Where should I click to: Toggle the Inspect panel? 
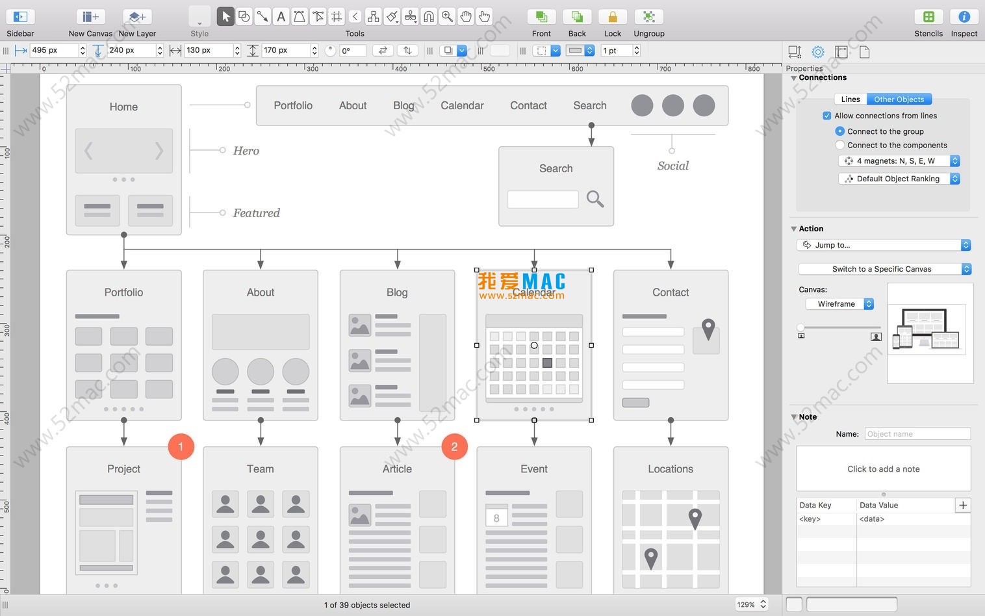(x=964, y=17)
